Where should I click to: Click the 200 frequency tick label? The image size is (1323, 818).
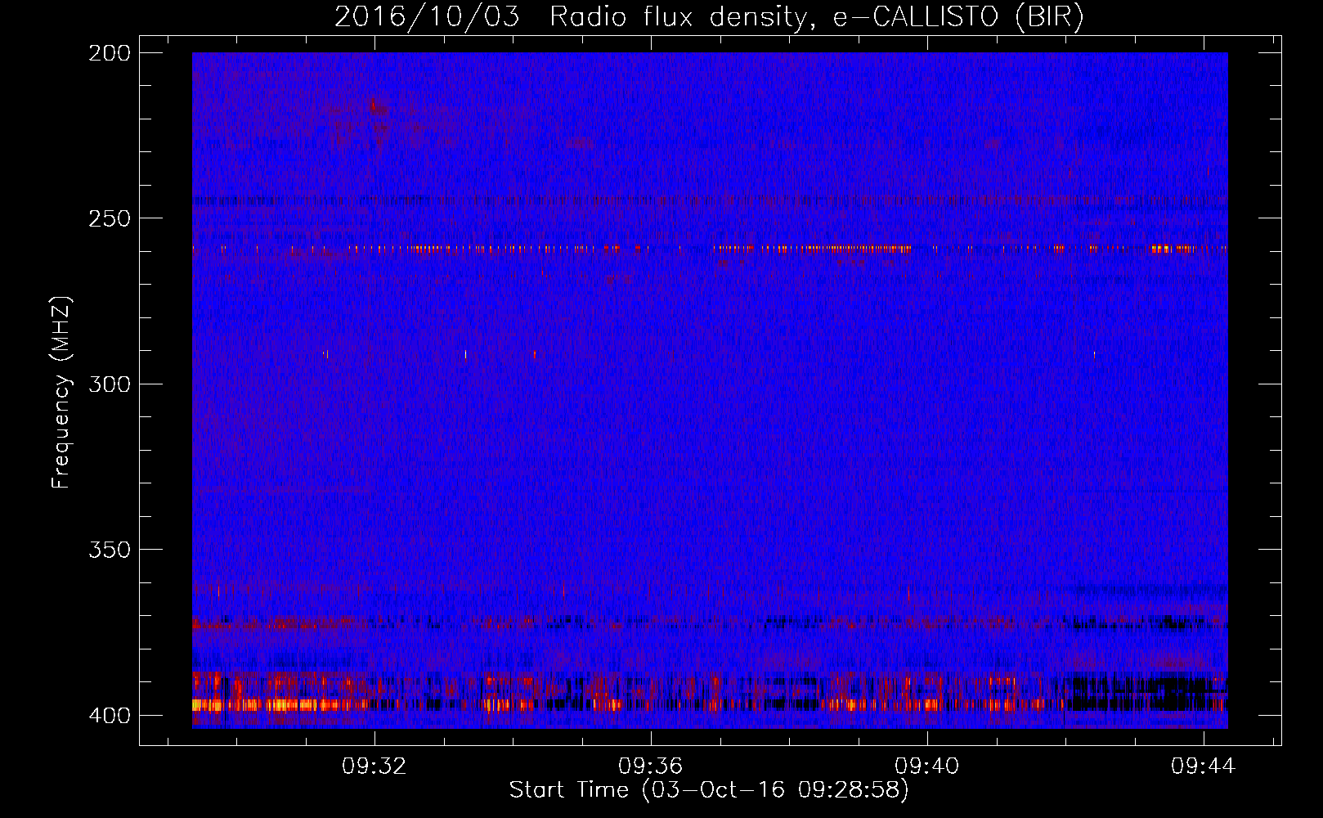point(110,52)
